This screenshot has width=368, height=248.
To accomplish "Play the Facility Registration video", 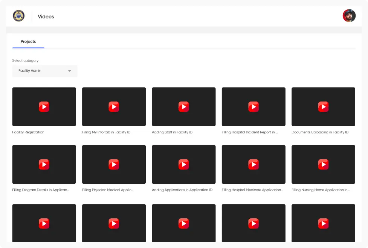I will (x=44, y=107).
